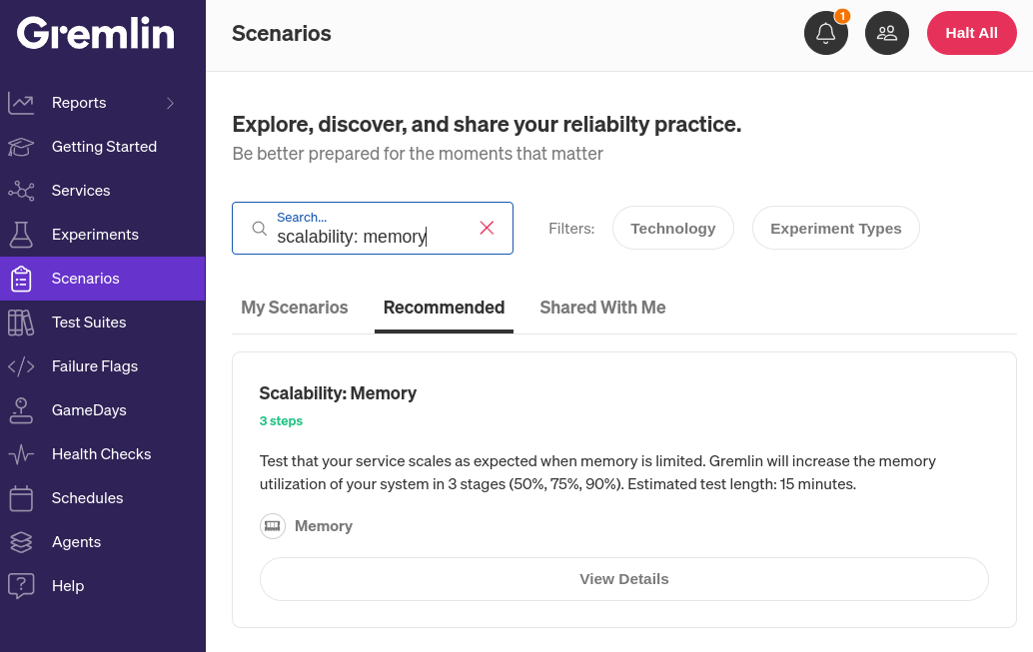Open the Experiment Types filter dropdown
Viewport: 1033px width, 652px height.
pyautogui.click(x=835, y=228)
